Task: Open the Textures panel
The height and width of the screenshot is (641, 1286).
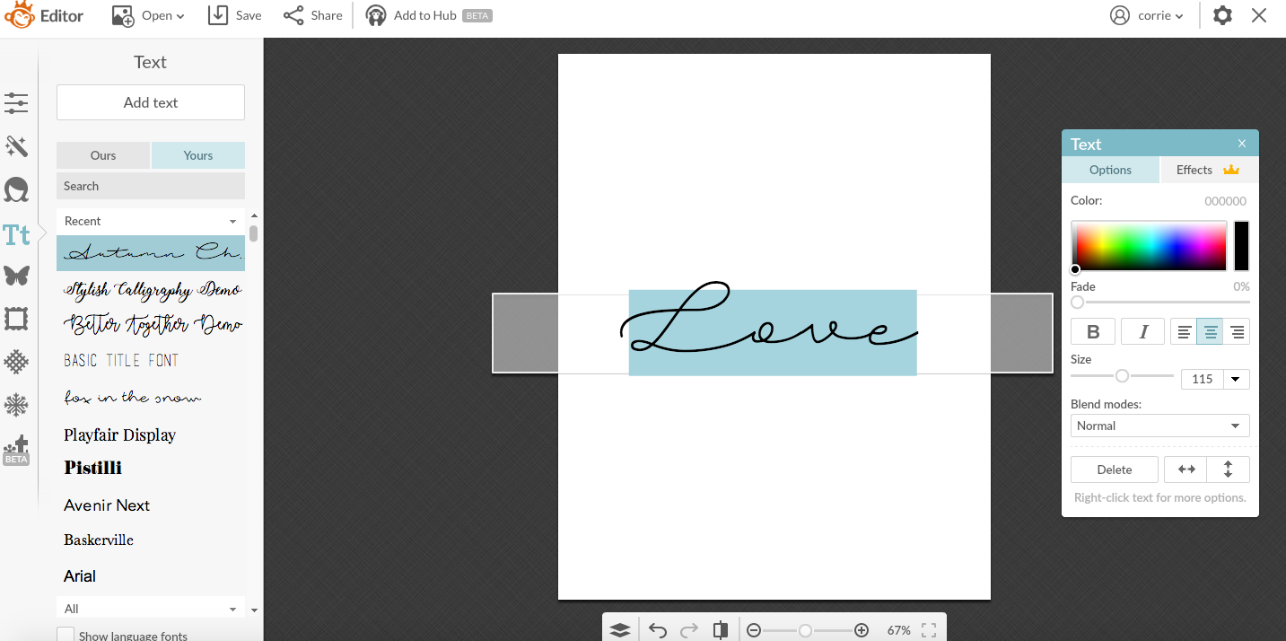Action: point(16,362)
